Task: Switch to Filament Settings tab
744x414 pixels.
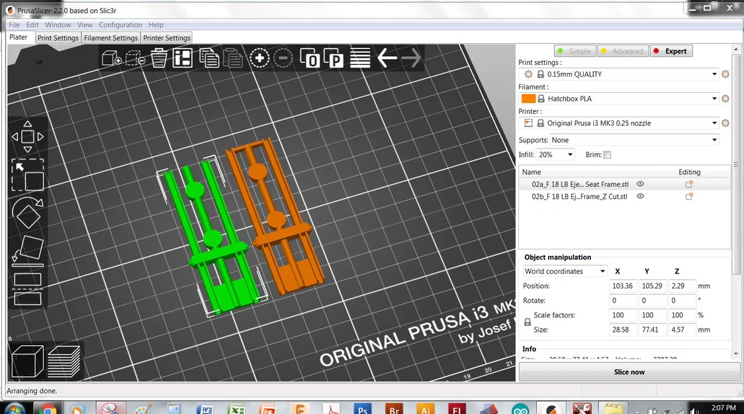Action: tap(111, 38)
